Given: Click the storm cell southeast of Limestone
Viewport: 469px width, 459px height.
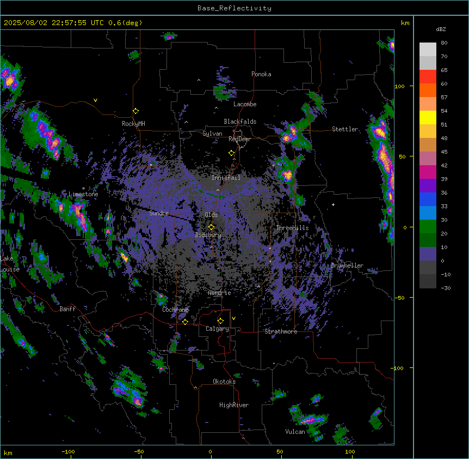Looking at the screenshot, I should pyautogui.click(x=79, y=216).
